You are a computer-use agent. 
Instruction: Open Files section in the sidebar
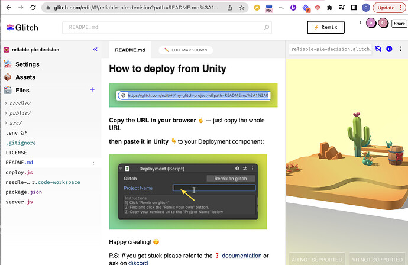[x=17, y=90]
